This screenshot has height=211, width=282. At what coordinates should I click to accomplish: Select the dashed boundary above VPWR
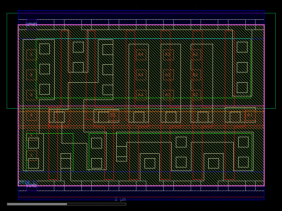click(x=141, y=20)
